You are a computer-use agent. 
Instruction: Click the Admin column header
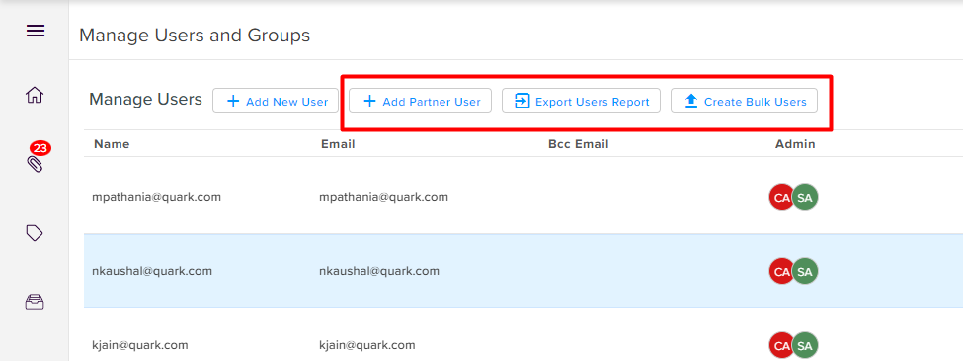pyautogui.click(x=795, y=145)
